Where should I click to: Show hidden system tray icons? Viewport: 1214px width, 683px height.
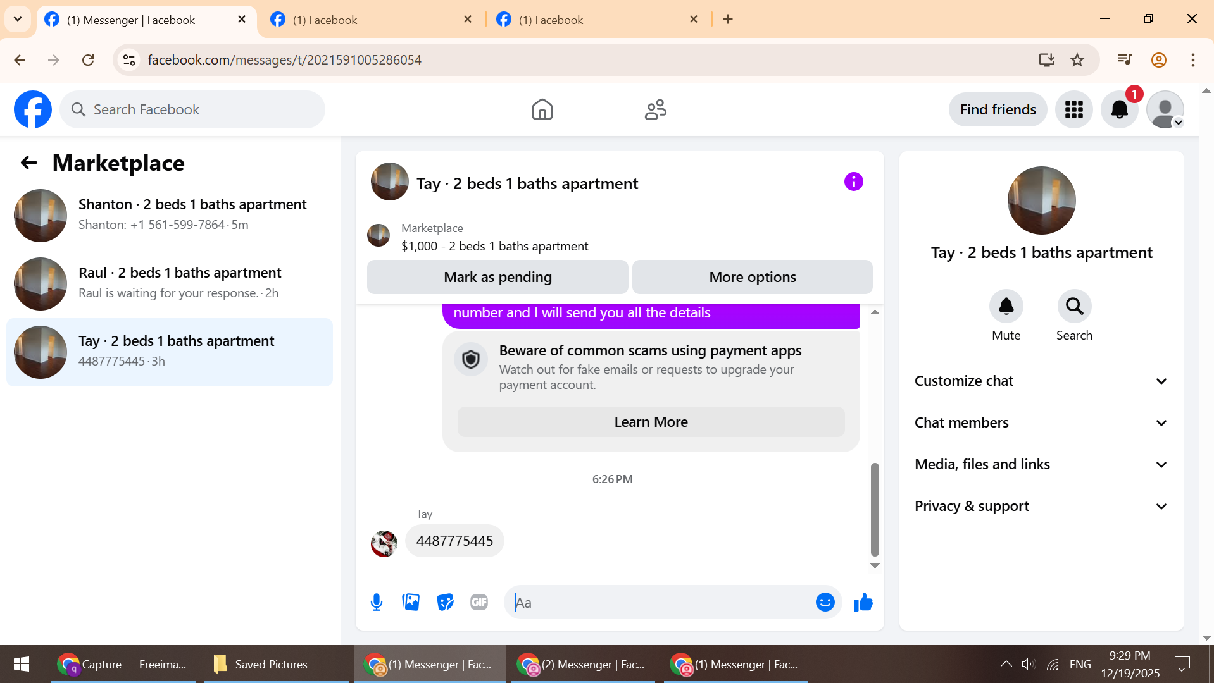(1005, 664)
